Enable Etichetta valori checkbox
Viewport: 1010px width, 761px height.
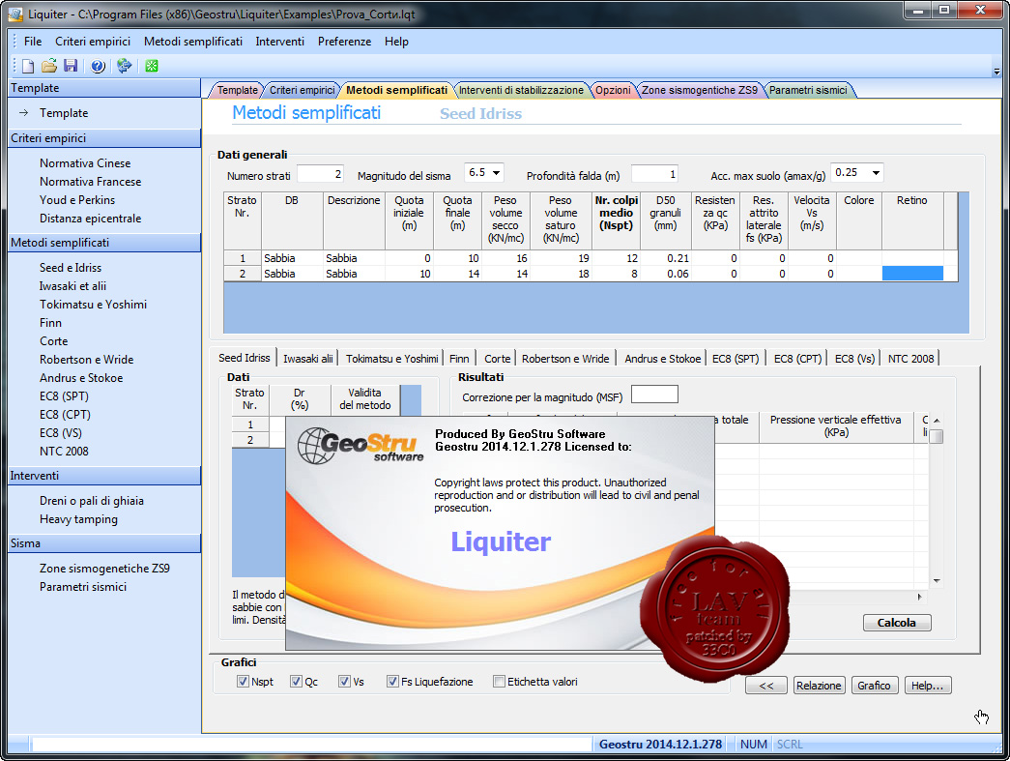499,681
